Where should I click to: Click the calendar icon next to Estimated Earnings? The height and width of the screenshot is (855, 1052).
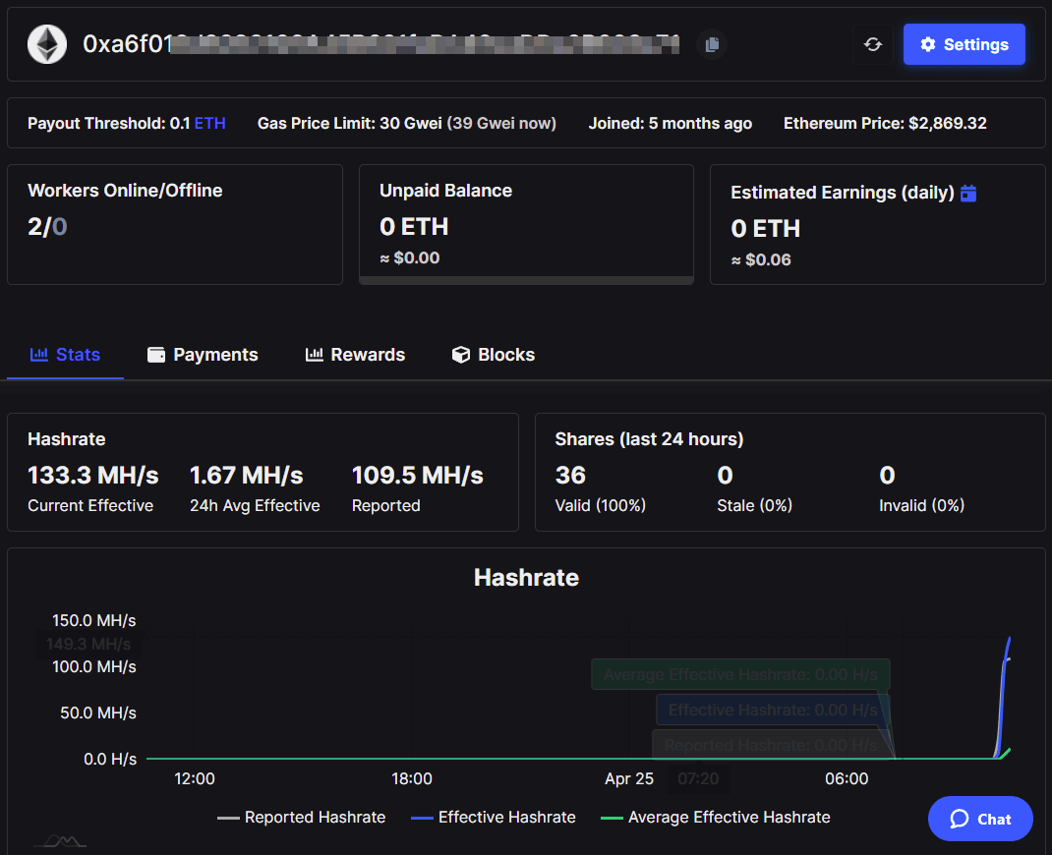[x=968, y=193]
